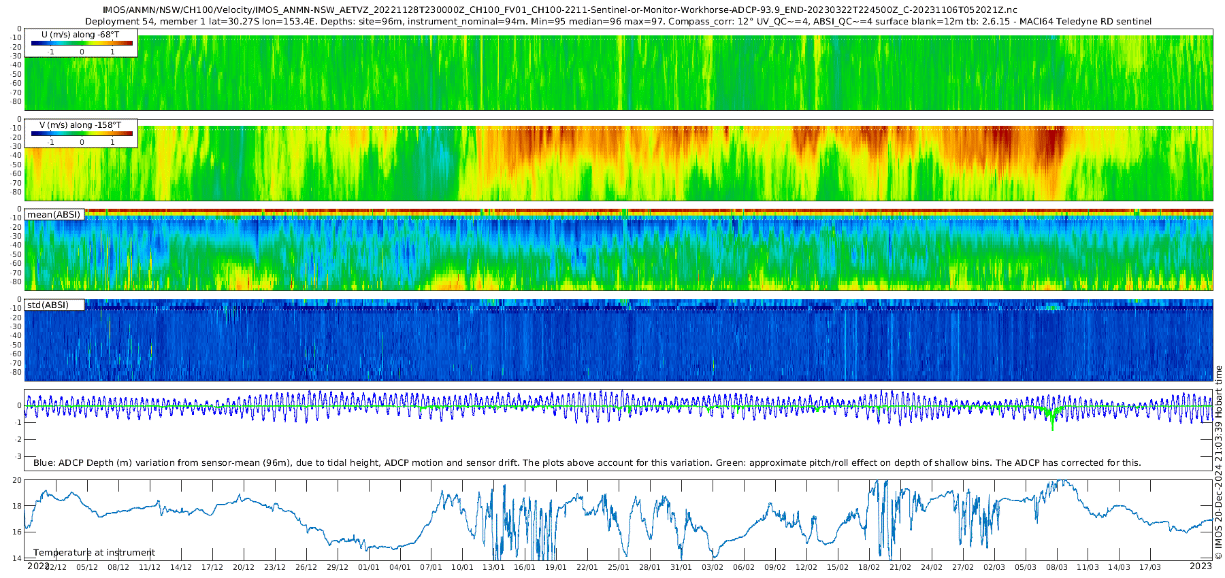Screen dimensions: 1225x578
Task: Click the 2023 year label at bottom right
Action: coord(1200,566)
